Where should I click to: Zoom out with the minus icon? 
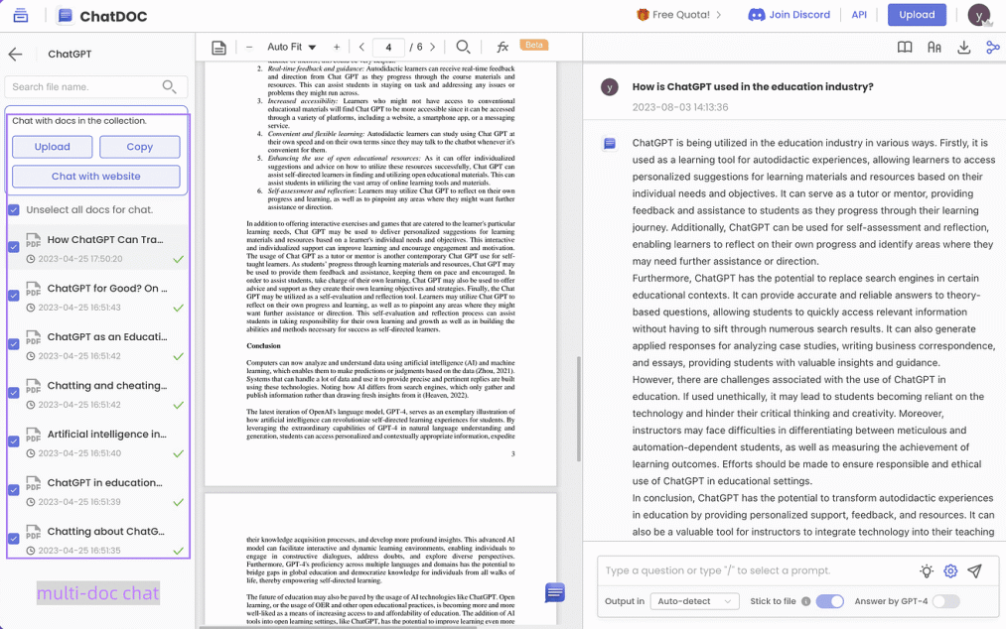[x=249, y=47]
